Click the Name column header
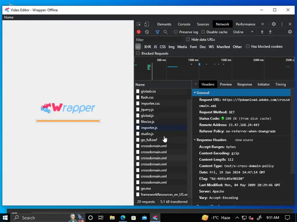 (163, 85)
